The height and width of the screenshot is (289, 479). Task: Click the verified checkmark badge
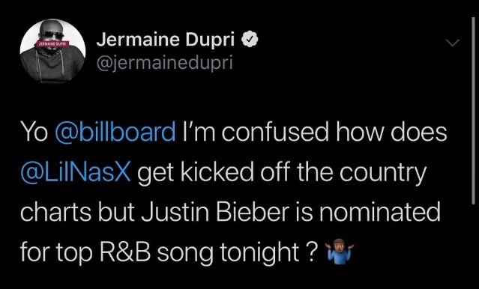250,40
